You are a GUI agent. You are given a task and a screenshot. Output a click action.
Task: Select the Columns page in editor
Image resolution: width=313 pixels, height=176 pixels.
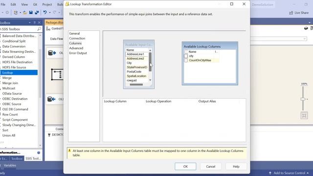(75, 44)
